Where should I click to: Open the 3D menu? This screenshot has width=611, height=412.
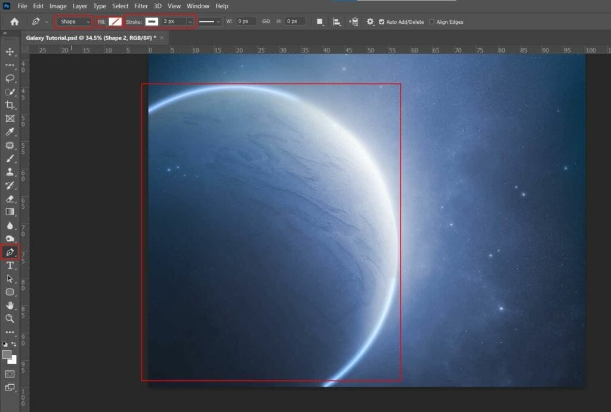point(158,6)
